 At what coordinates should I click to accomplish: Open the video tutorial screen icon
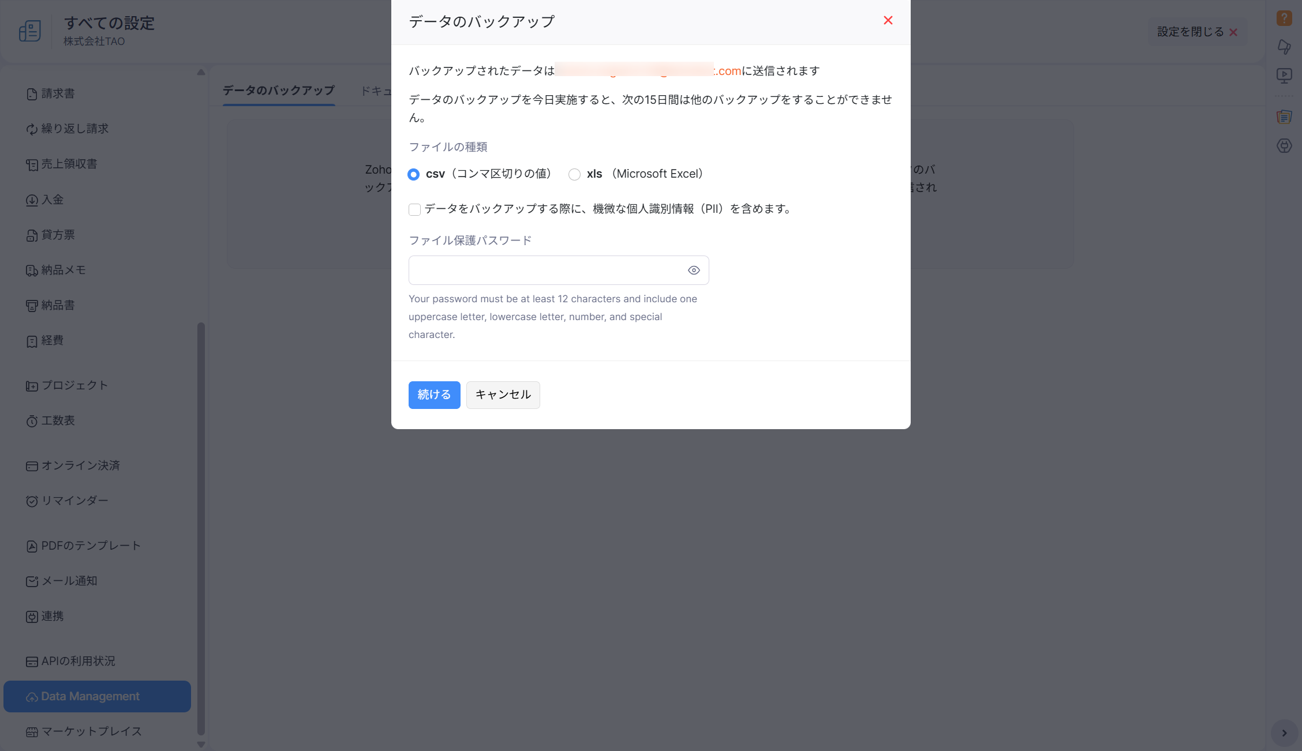(1284, 75)
